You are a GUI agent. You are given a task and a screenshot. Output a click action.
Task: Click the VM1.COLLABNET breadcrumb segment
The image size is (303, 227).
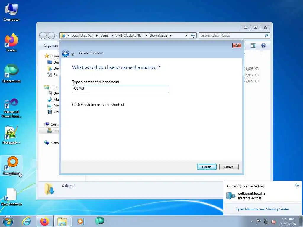pos(129,35)
